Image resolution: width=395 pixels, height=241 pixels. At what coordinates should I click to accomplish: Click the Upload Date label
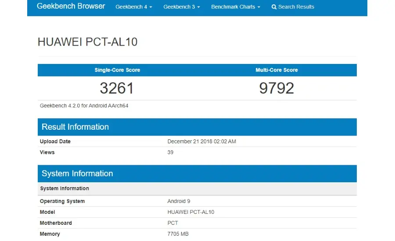coord(55,142)
